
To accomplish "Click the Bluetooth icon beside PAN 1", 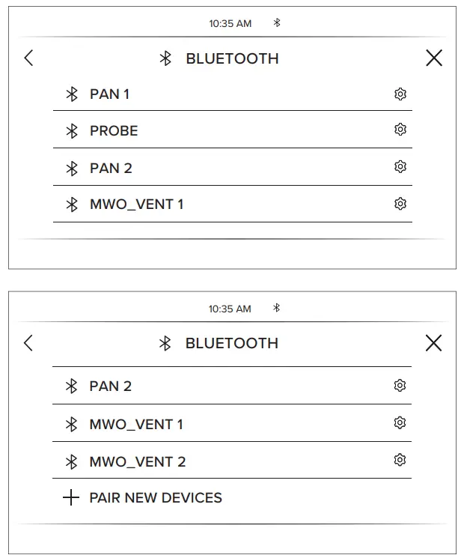I will (x=72, y=94).
